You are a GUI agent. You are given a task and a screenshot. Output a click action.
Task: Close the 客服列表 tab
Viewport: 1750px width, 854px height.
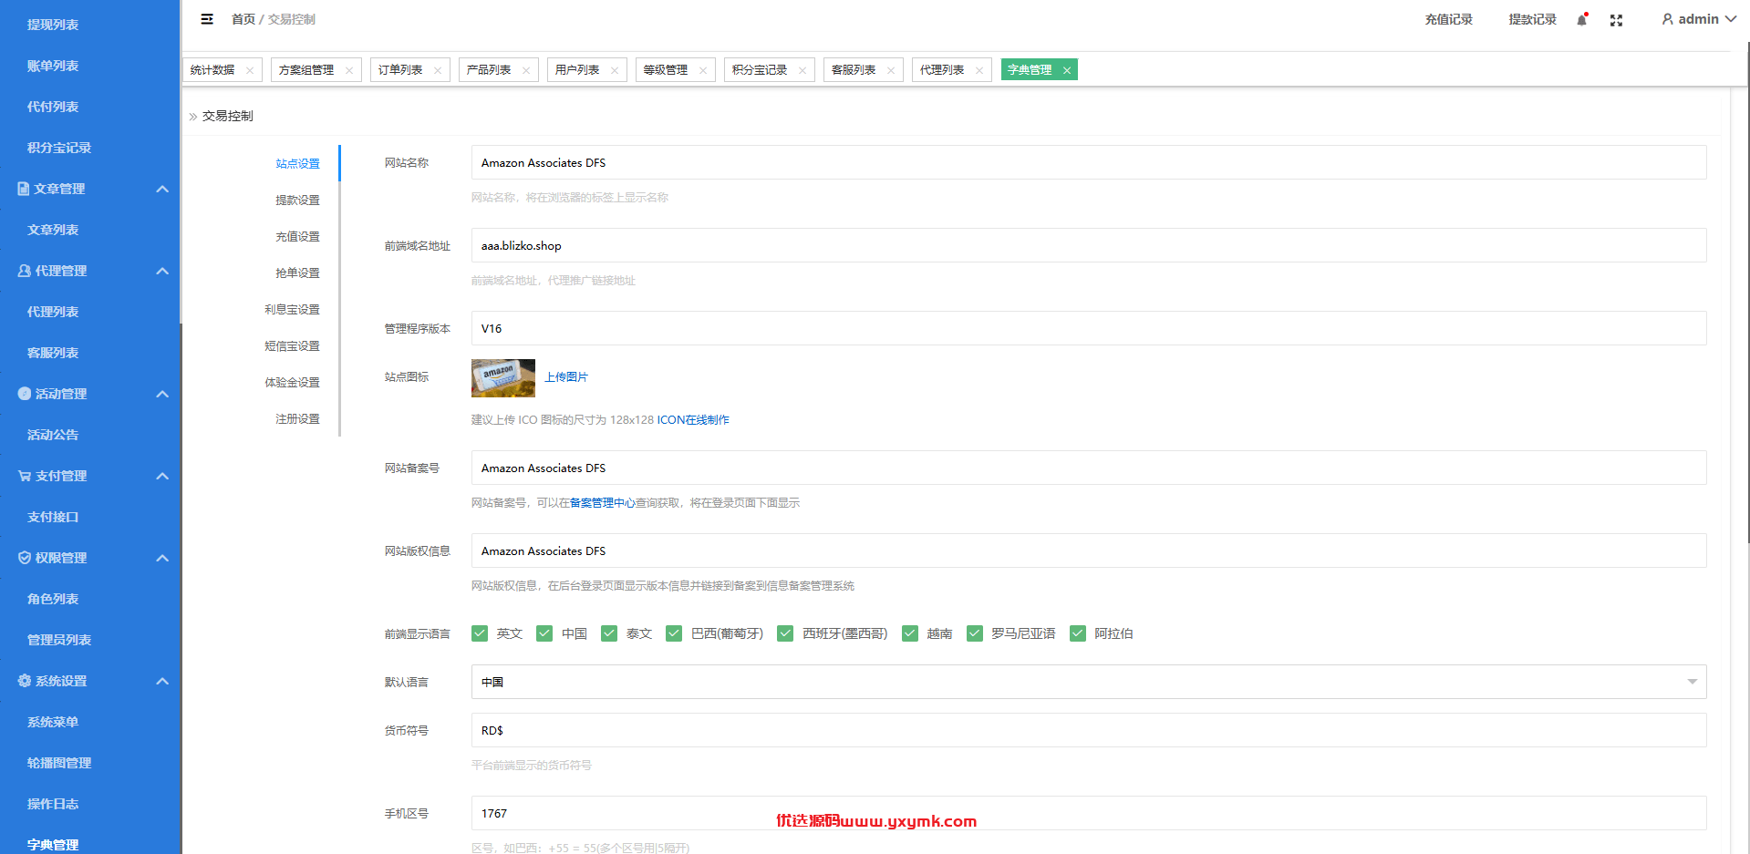(891, 70)
